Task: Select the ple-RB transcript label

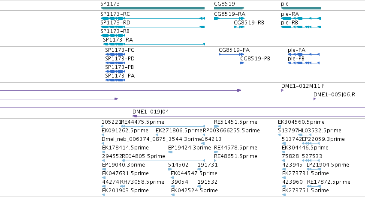Action: click(290, 23)
